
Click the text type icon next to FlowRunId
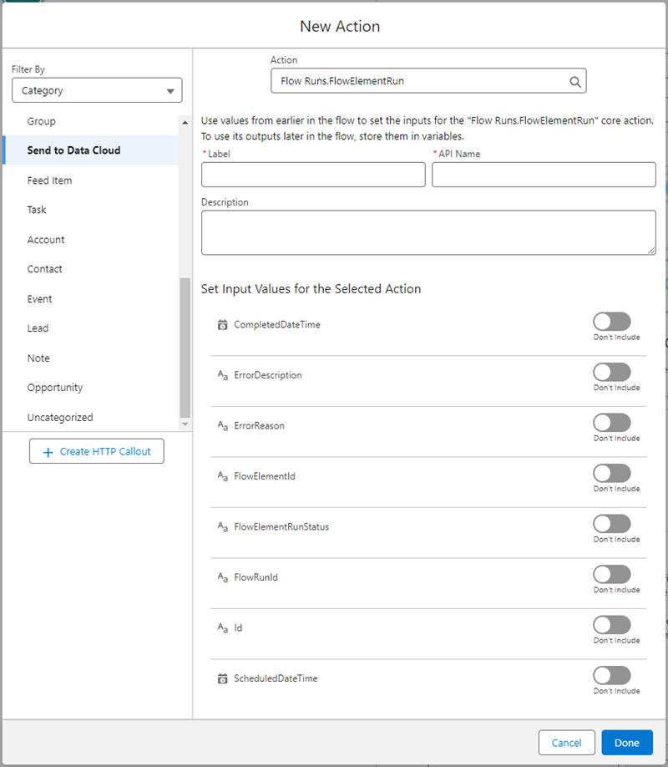pos(220,577)
